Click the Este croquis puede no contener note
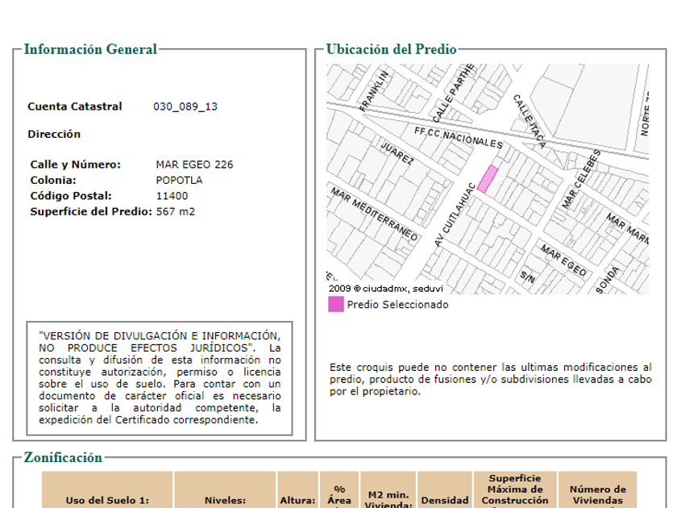677x508 pixels. pyautogui.click(x=491, y=379)
